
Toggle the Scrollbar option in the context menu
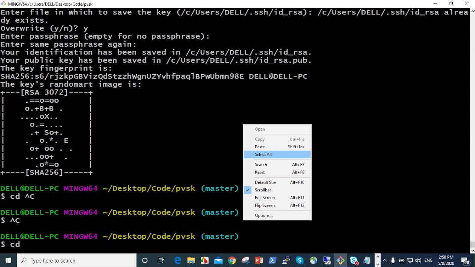[263, 190]
